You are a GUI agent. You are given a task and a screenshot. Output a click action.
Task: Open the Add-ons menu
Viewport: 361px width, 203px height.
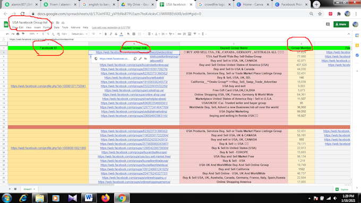click(x=75, y=28)
